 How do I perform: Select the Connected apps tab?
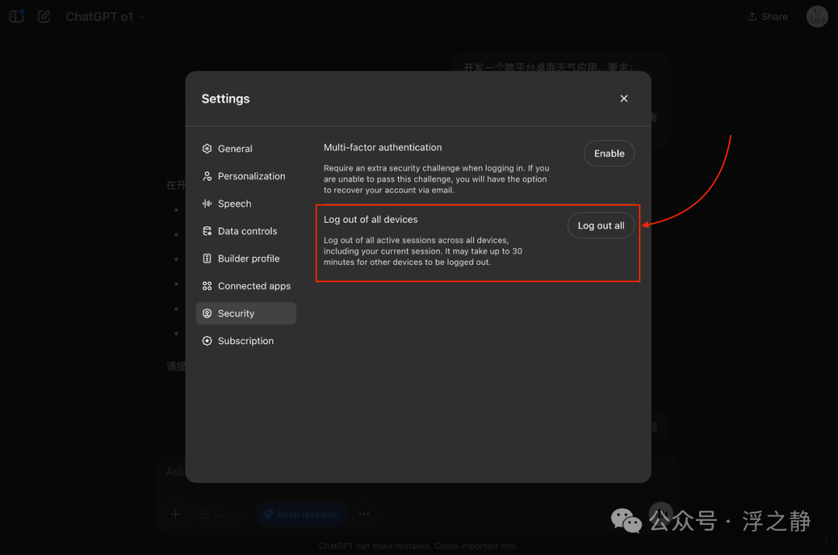pos(246,286)
